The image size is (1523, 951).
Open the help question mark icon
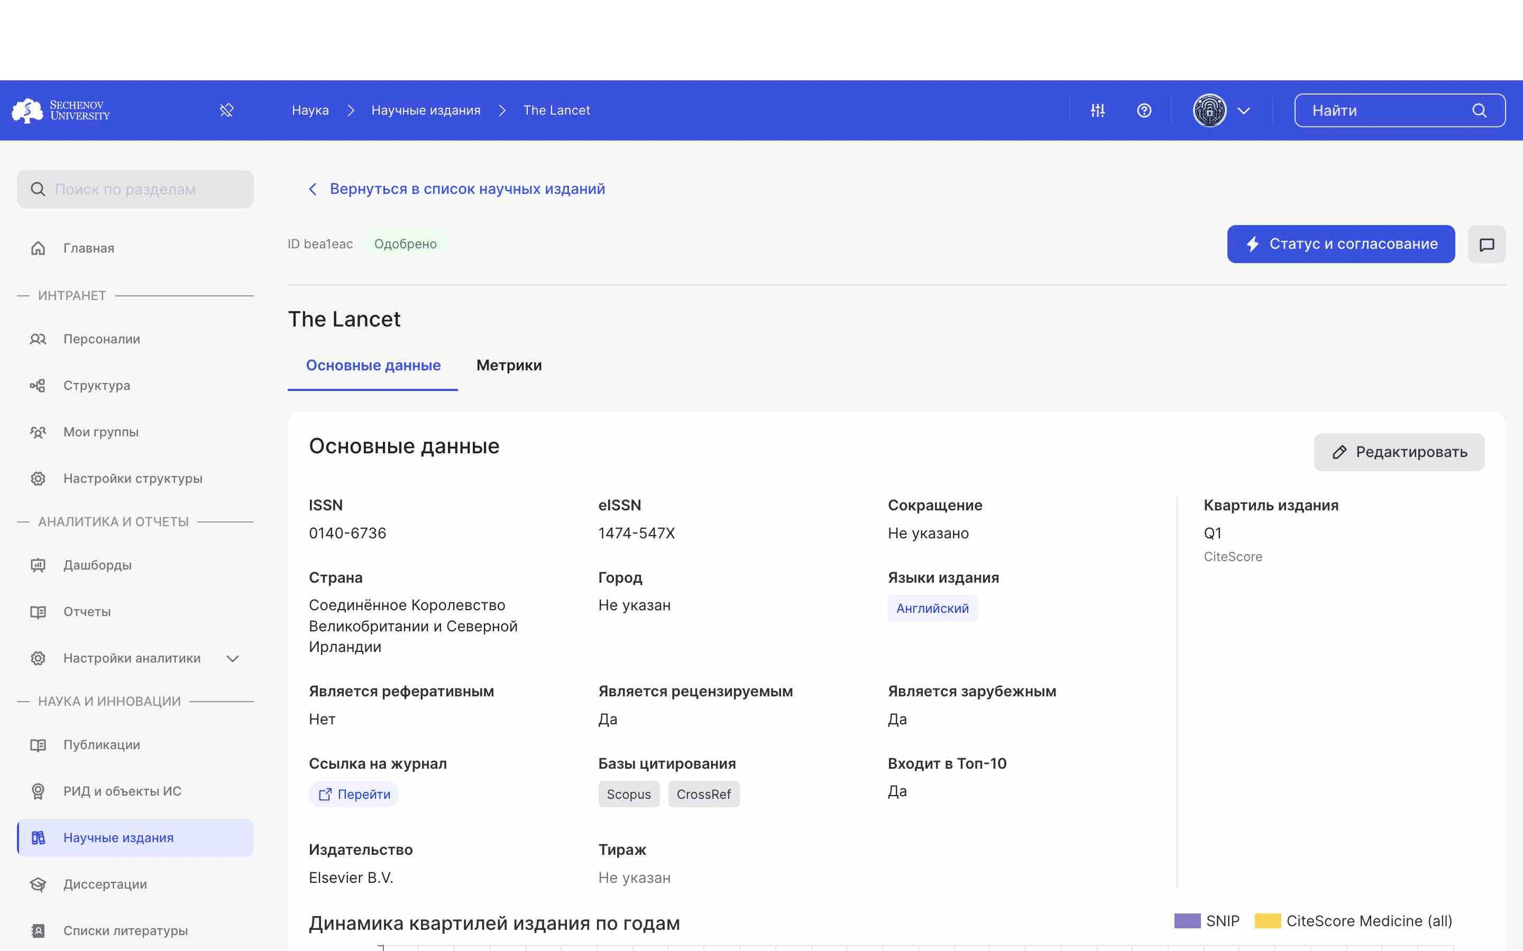coord(1144,111)
